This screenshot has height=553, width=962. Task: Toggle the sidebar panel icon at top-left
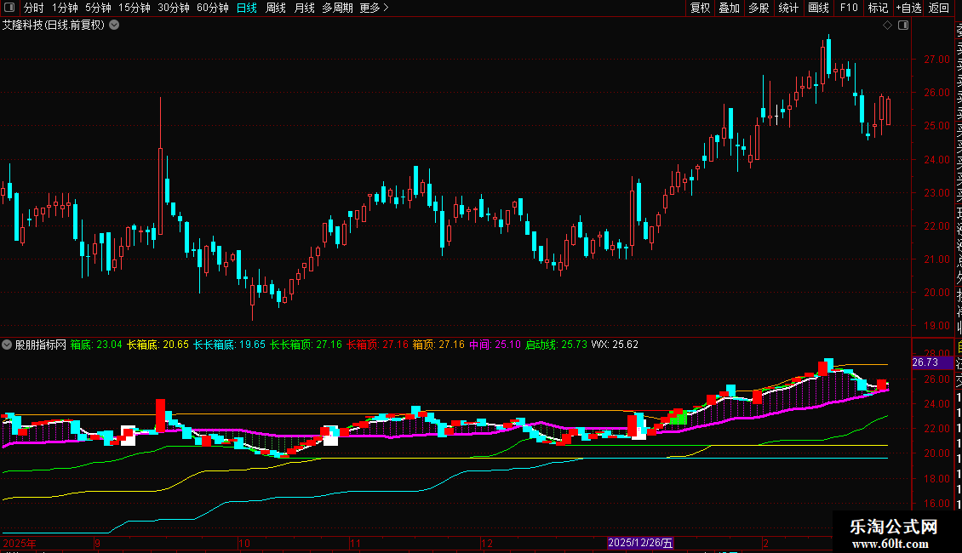pos(9,8)
